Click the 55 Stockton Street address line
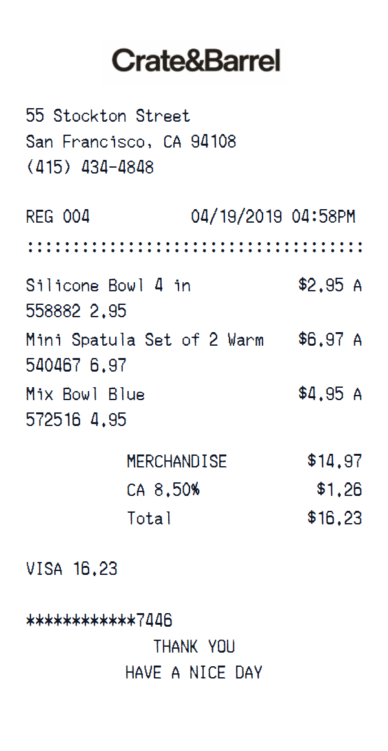 click(108, 117)
